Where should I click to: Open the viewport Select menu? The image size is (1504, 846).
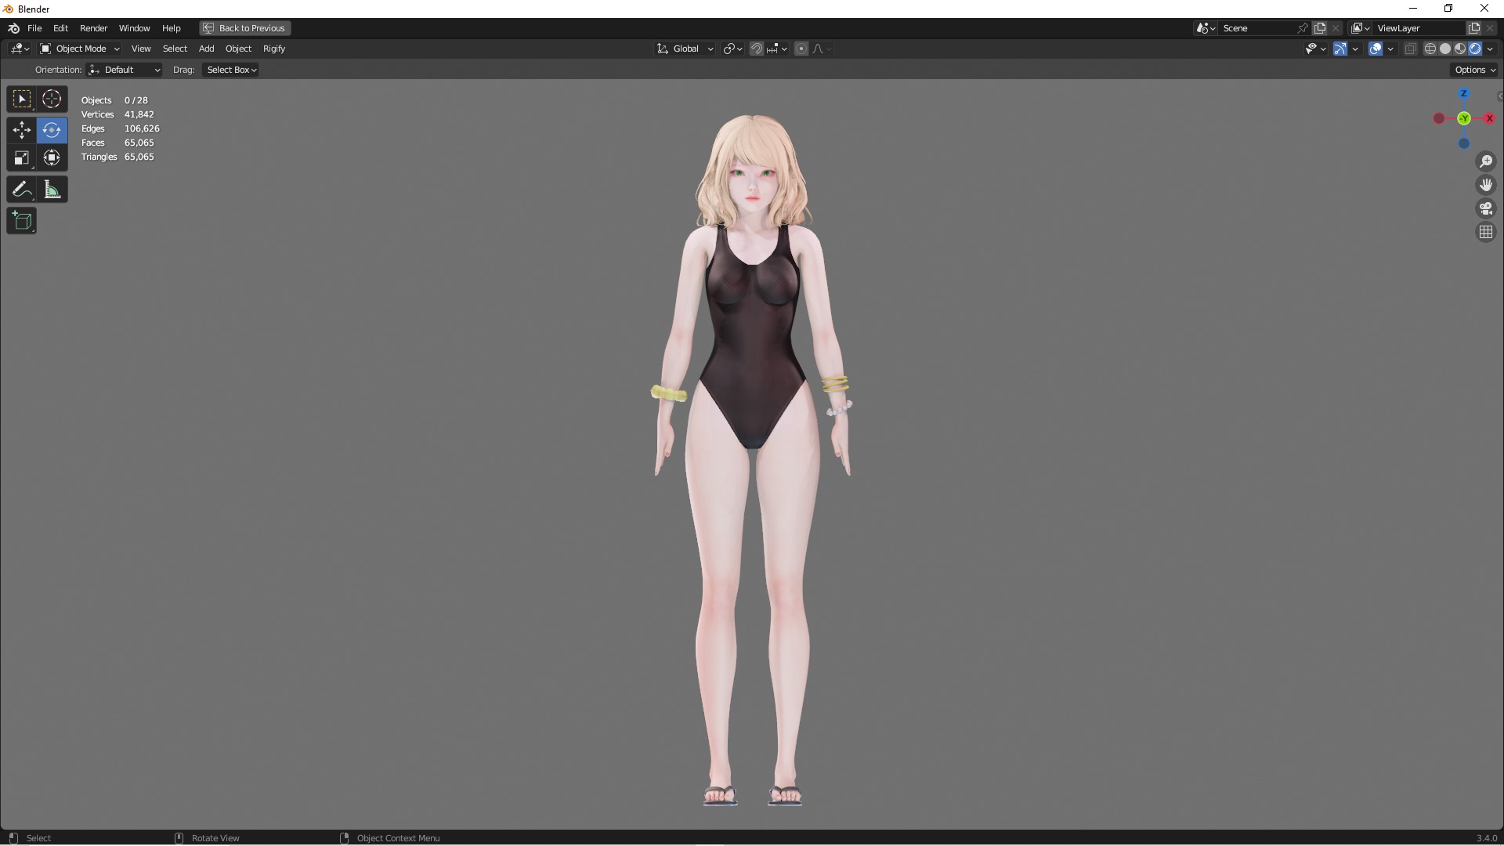[175, 49]
